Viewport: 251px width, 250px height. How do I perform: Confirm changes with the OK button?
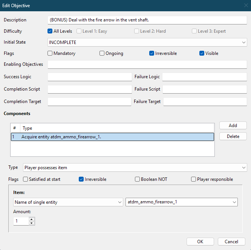(200, 242)
